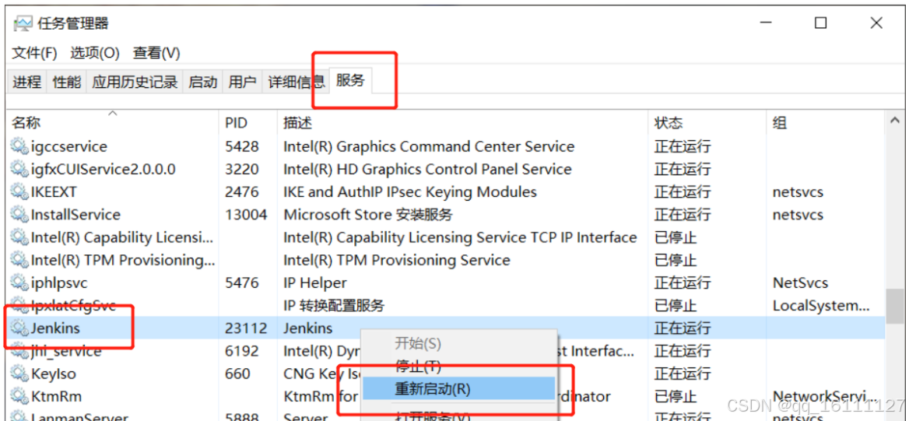
Task: Select the IKEEXT service name
Action: 54,192
